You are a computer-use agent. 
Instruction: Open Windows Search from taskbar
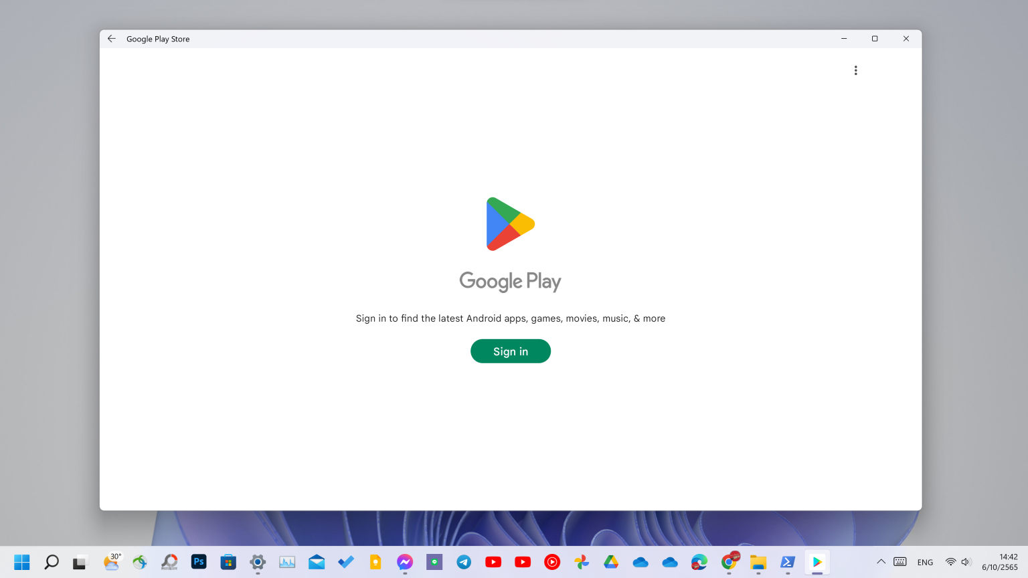(52, 562)
